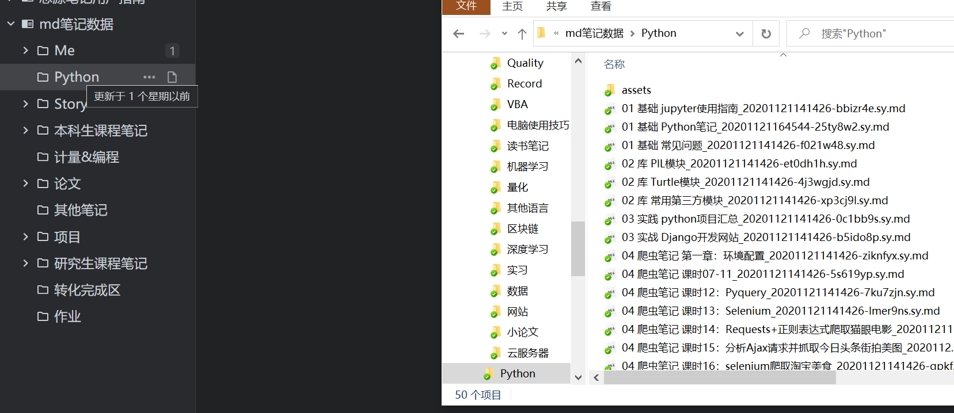Create new document in Python folder
954x413 pixels.
click(172, 77)
